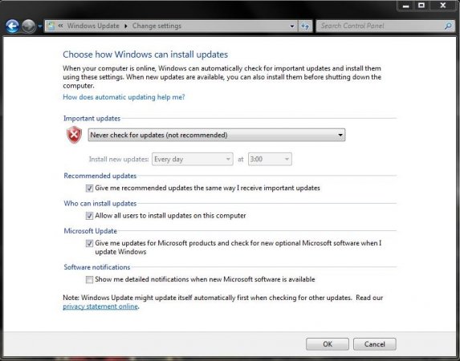The width and height of the screenshot is (460, 361).
Task: Click the Refresh button next to address bar
Action: pyautogui.click(x=305, y=26)
